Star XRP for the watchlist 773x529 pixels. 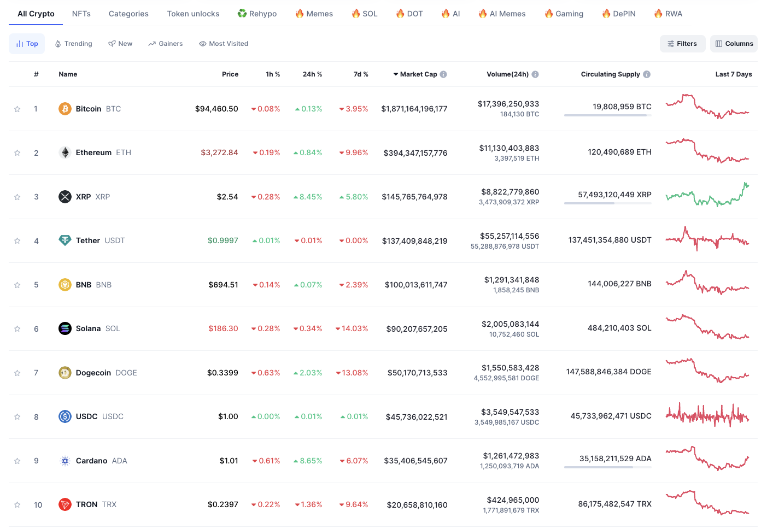click(17, 197)
